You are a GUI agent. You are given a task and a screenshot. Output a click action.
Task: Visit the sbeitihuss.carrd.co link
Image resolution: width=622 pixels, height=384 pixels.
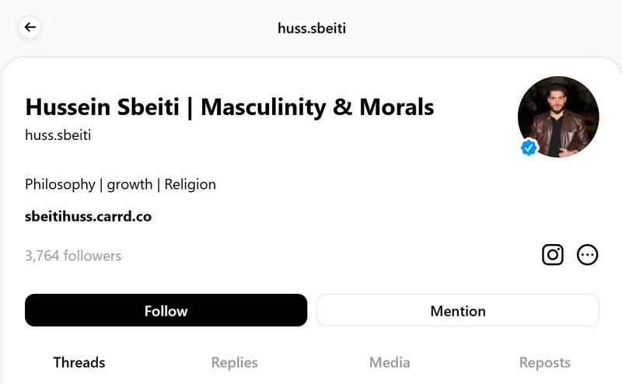tap(88, 217)
